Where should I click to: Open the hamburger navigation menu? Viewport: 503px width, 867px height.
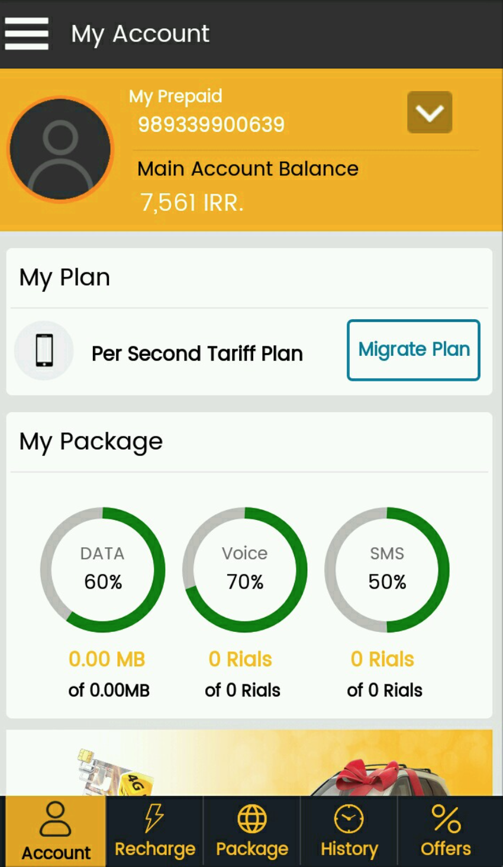27,34
